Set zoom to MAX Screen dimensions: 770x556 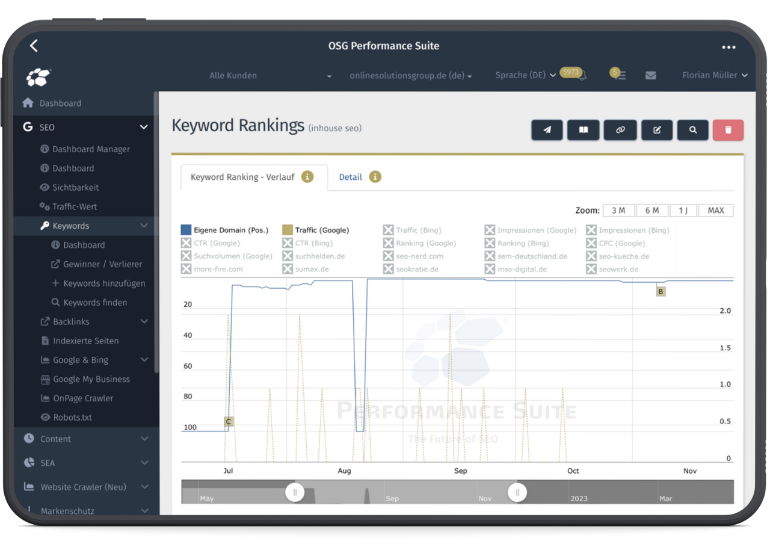(x=716, y=211)
